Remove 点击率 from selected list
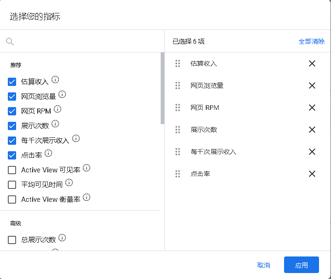 312,174
